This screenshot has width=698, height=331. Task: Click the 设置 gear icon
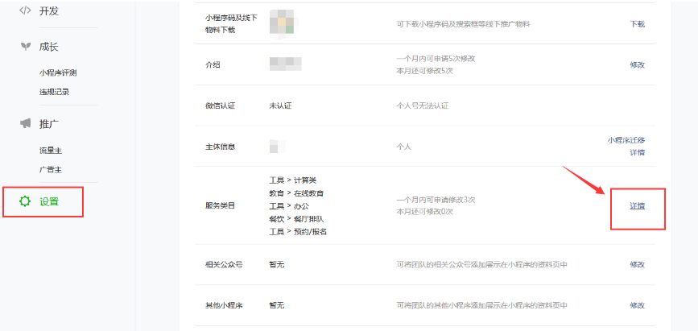pos(25,201)
